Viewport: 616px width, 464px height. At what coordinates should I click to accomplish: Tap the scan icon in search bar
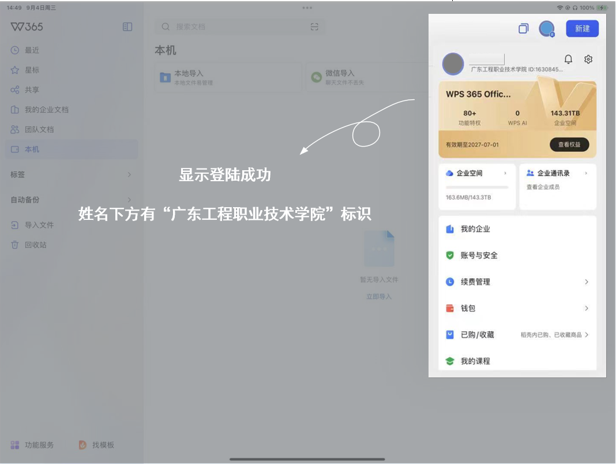[x=314, y=27]
